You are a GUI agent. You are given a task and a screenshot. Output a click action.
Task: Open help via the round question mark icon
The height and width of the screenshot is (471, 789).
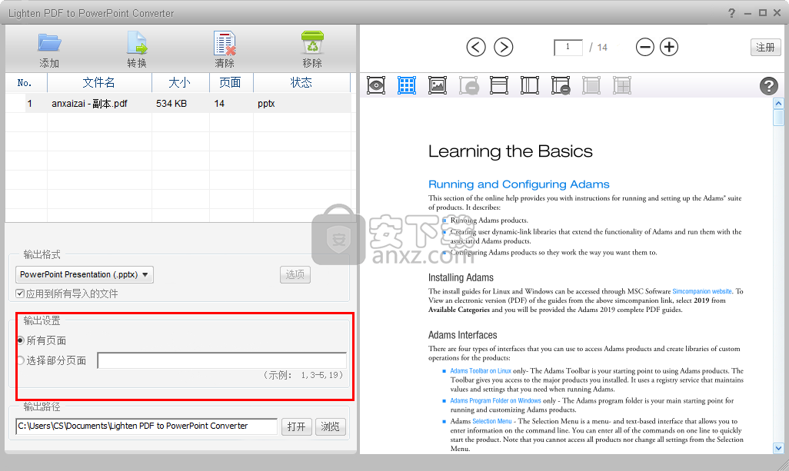click(x=768, y=86)
